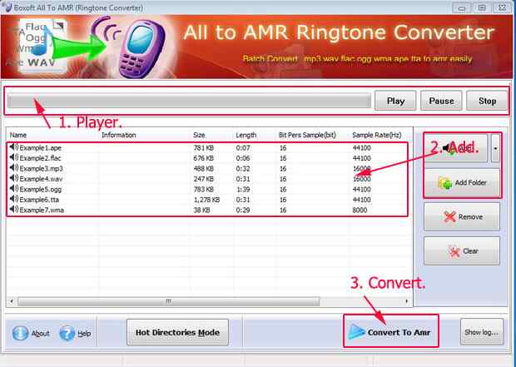This screenshot has height=367, width=516.
Task: Click the speaker icon beside Example1.ape
Action: click(x=14, y=147)
